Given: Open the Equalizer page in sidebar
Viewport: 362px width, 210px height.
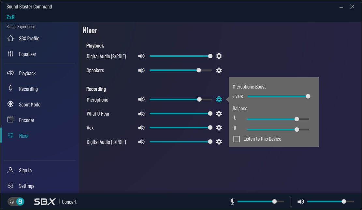Looking at the screenshot, I should [x=27, y=54].
